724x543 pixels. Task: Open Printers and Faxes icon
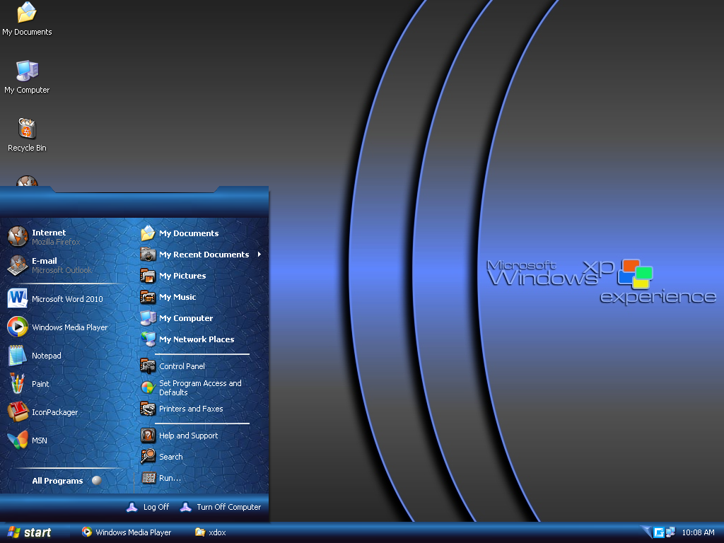pos(148,409)
